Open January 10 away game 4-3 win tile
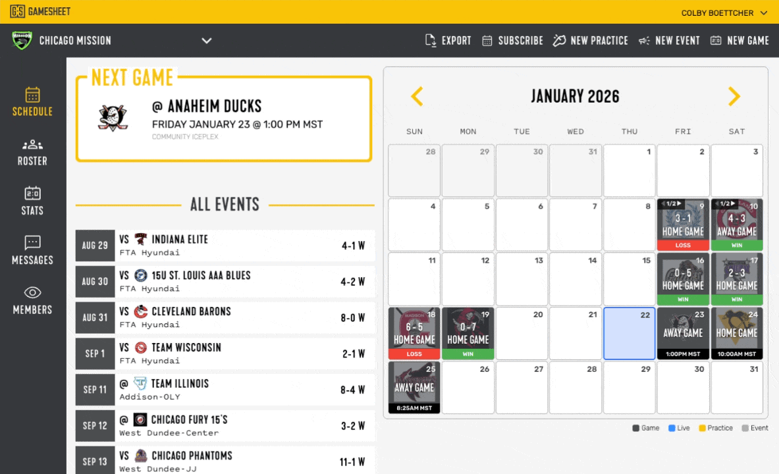Image resolution: width=779 pixels, height=474 pixels. tap(737, 224)
